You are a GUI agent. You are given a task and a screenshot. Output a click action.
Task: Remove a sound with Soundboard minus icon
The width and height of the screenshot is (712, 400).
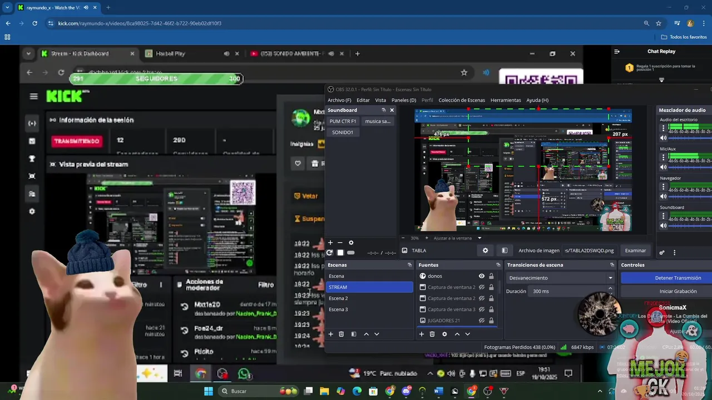(340, 243)
